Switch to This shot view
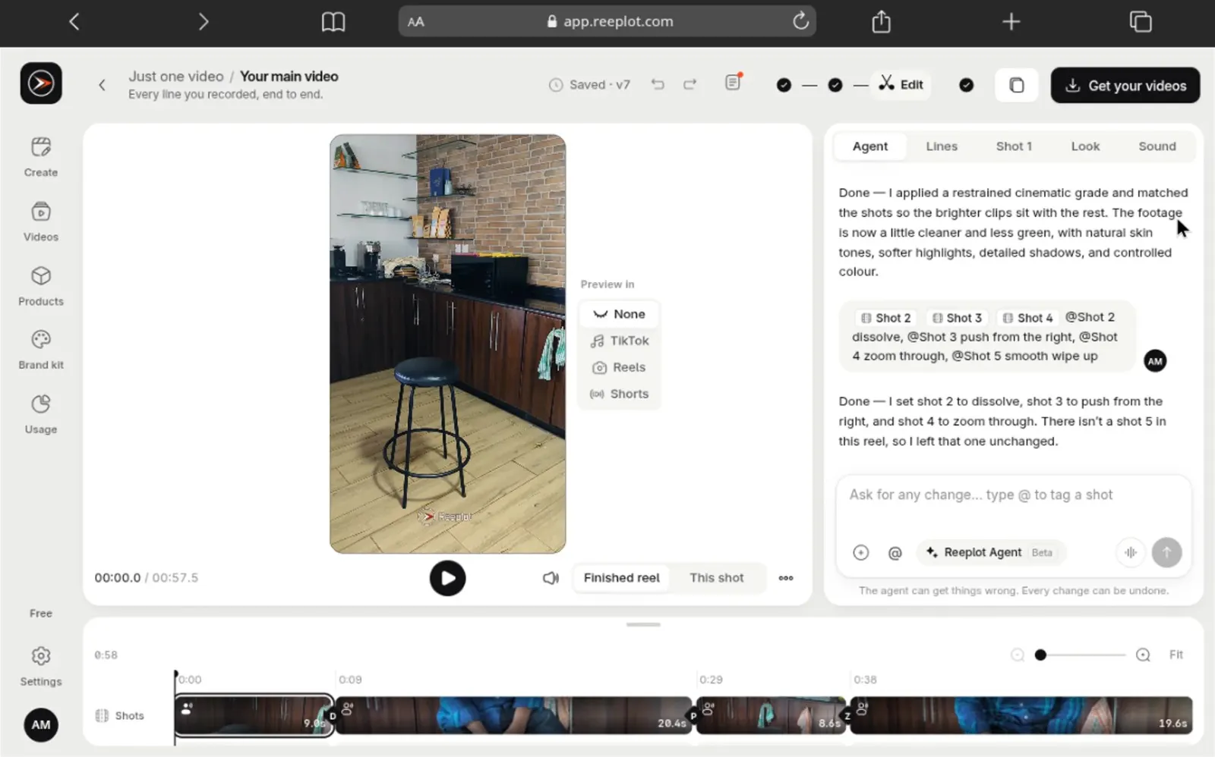 (x=716, y=578)
